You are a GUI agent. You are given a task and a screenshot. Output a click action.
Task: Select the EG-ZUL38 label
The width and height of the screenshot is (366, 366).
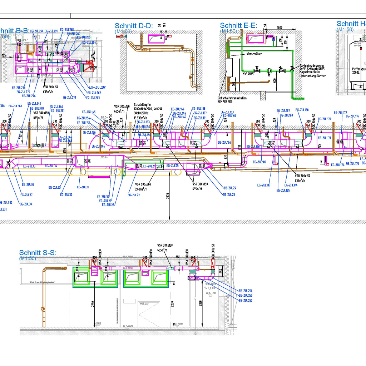click(26, 204)
